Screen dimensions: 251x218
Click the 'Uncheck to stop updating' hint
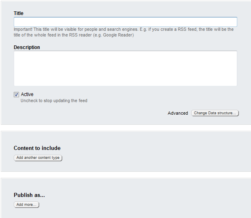[54, 101]
